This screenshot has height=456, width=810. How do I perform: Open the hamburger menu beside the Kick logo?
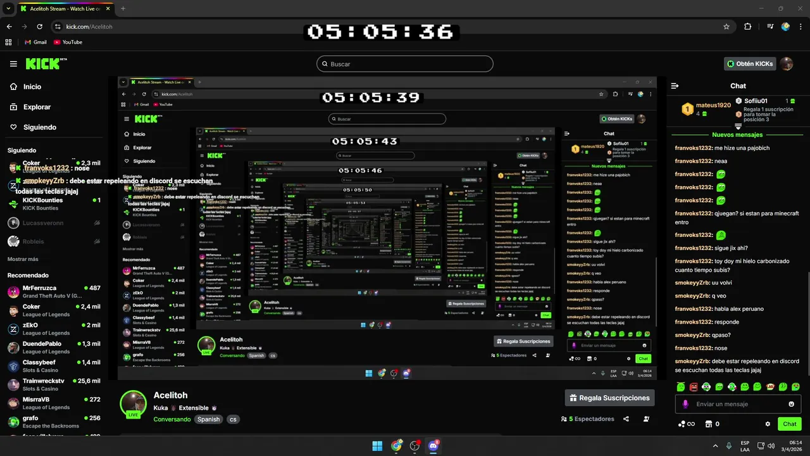[13, 64]
